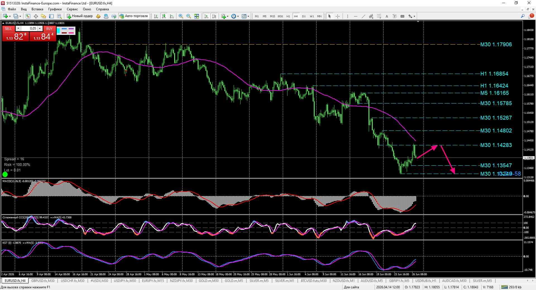Toggle the Terminal panel icon
536x290 pixels.
coord(51,16)
